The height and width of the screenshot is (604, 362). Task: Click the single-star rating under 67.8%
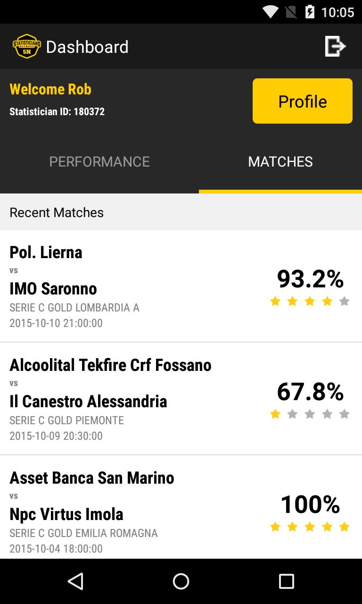[310, 414]
